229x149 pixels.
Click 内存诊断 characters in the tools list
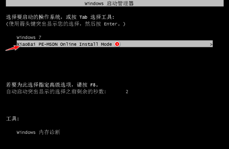tap(49, 132)
